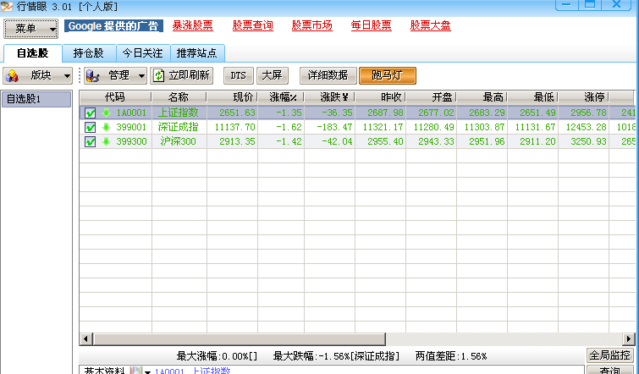This screenshot has height=374, width=639.
Task: Click the 股票大盘 link
Action: pyautogui.click(x=430, y=25)
